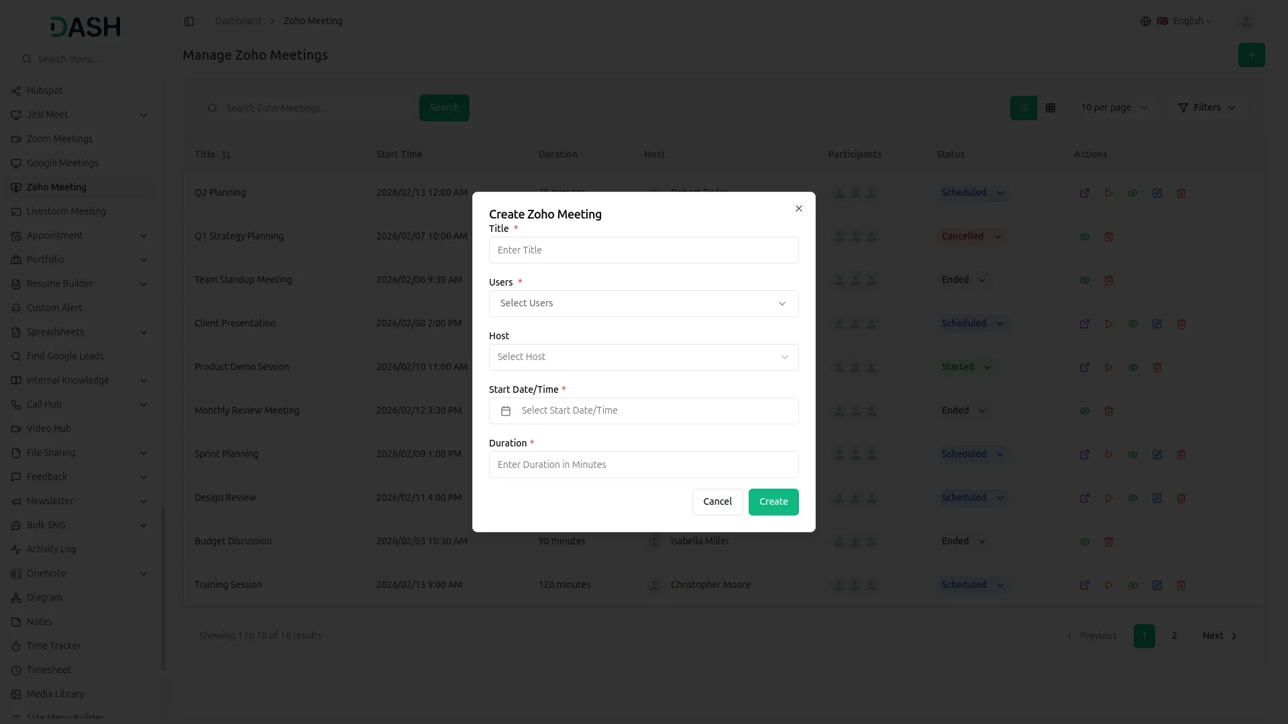Viewport: 1288px width, 724px height.
Task: Collapse the sidebar with the panel icon
Action: coord(189,21)
